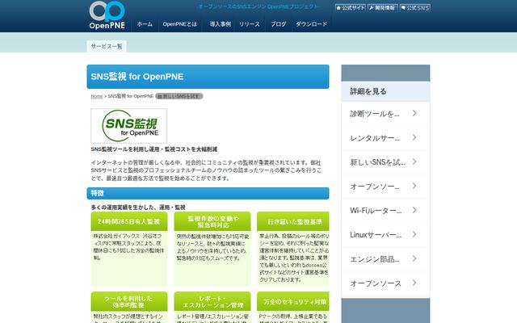Open the エンジン部品... sidebar item
517x323 pixels.
pyautogui.click(x=385, y=259)
